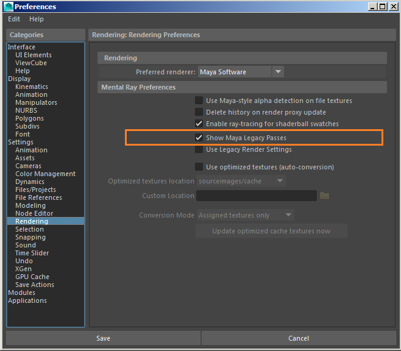The width and height of the screenshot is (401, 351).
Task: Enable Delete history on render proxy update
Action: [x=199, y=112]
